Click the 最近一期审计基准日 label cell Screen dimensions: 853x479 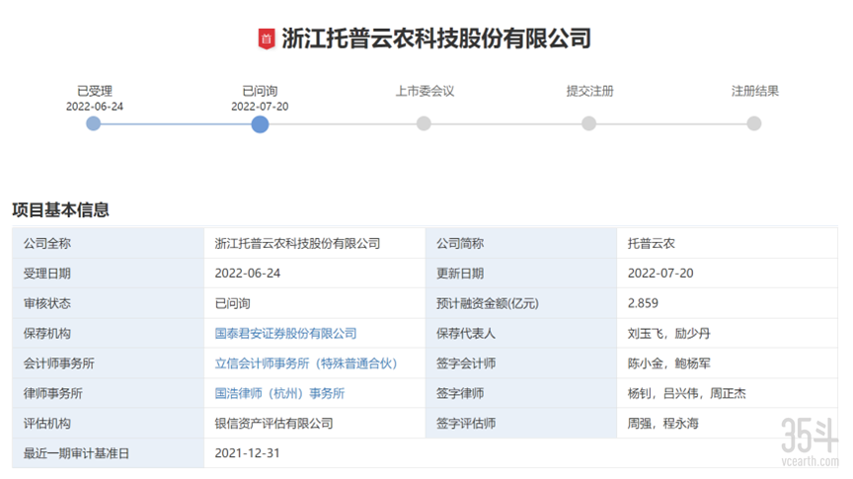[109, 453]
